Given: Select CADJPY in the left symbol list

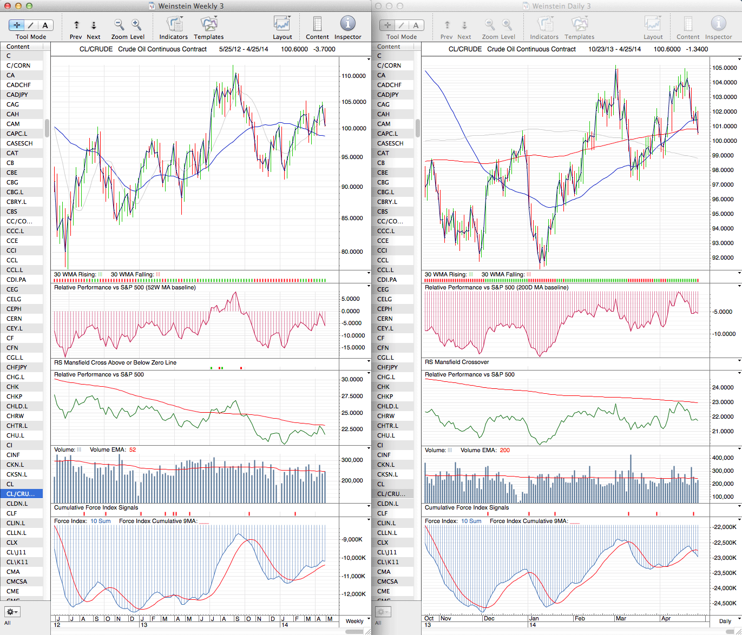Looking at the screenshot, I should point(17,95).
